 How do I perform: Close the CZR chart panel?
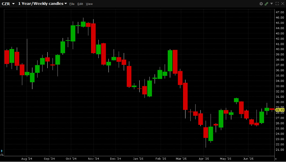(283, 4)
